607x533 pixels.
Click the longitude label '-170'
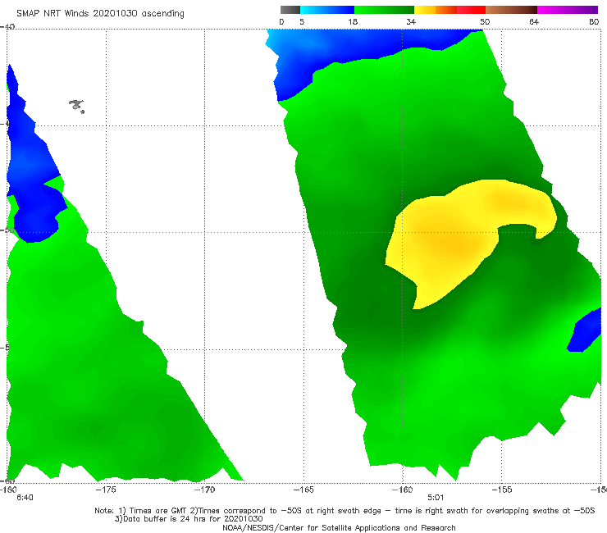coord(204,490)
